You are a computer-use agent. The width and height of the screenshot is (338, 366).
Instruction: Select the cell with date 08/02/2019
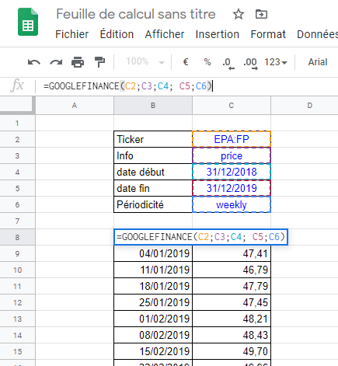(x=153, y=335)
